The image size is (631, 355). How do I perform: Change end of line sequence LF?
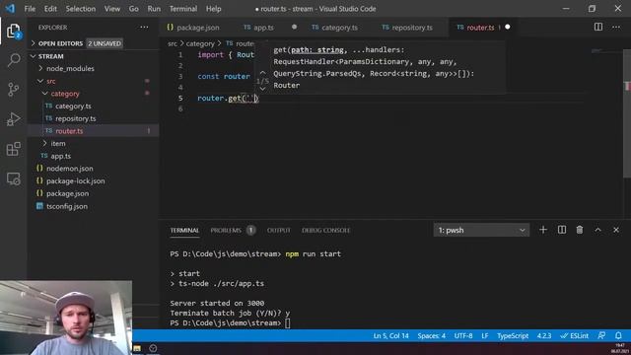(x=485, y=335)
